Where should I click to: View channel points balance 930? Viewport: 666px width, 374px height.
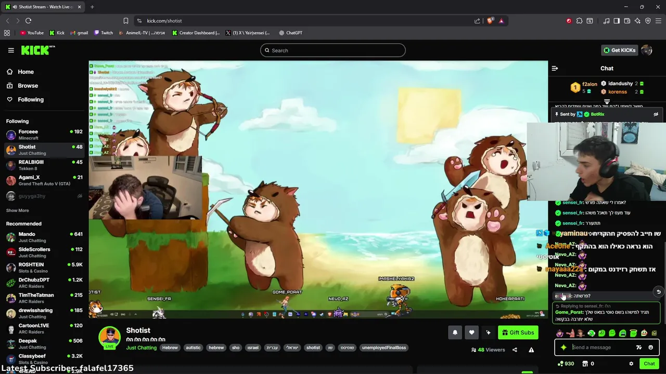pos(566,364)
